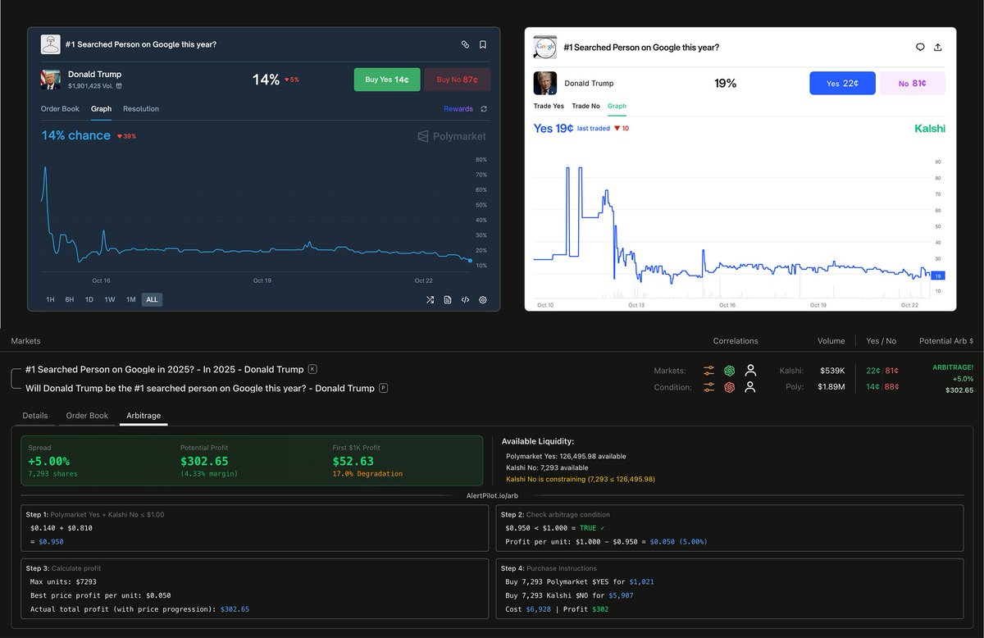Click Kalshi chart current price tag 19
The image size is (984, 638).
pyautogui.click(x=937, y=276)
